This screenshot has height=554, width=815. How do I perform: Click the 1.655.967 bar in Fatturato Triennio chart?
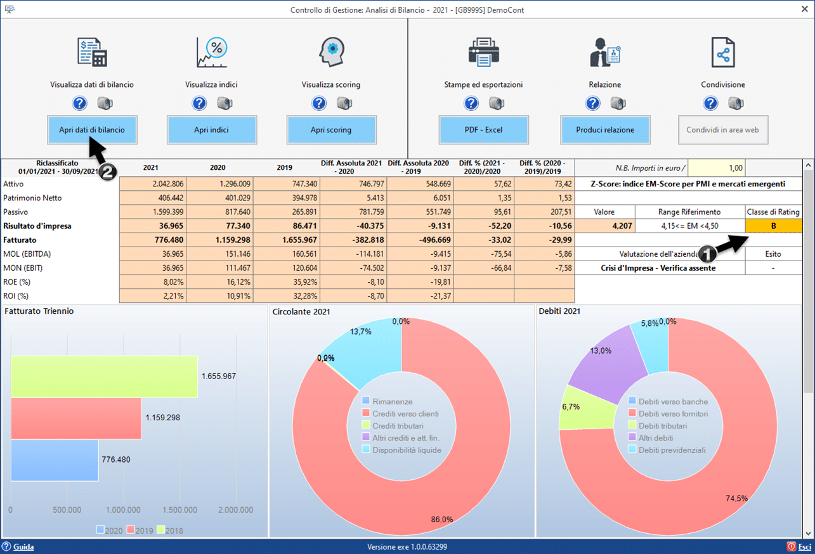click(104, 376)
